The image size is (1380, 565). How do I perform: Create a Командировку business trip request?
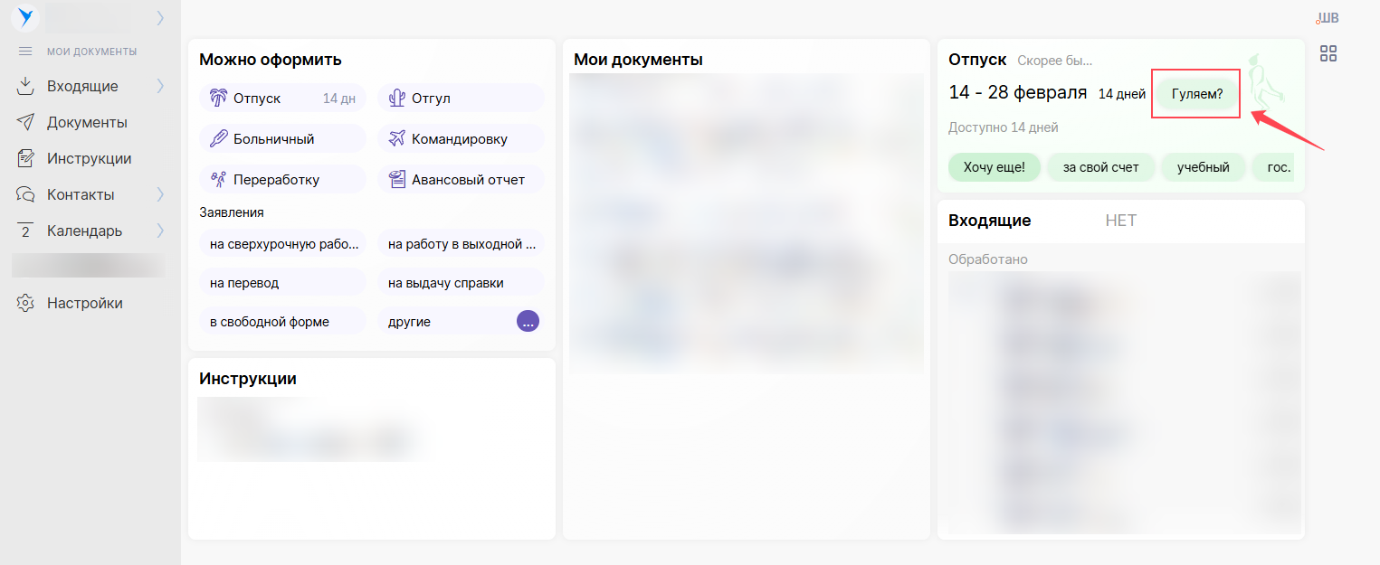(x=460, y=139)
